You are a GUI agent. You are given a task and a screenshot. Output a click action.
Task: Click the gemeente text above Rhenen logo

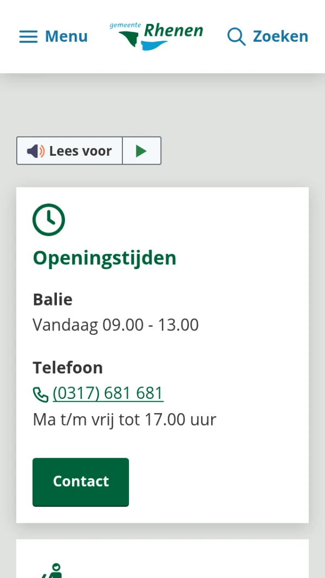(x=125, y=25)
